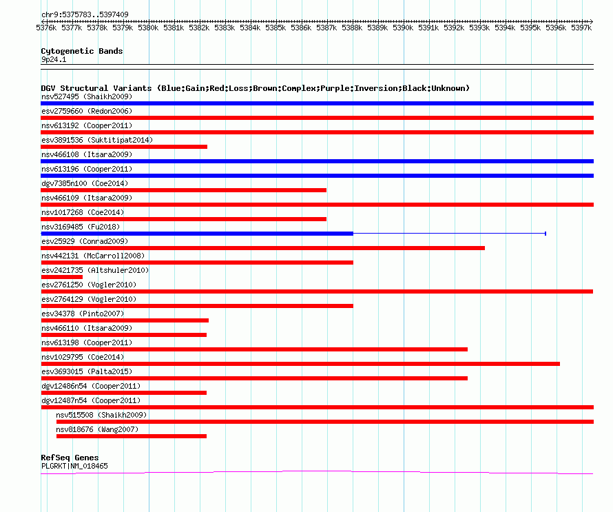Screen dimensions: 613x512
Task: Click the 5376k ruler tick label
Action: 46,28
